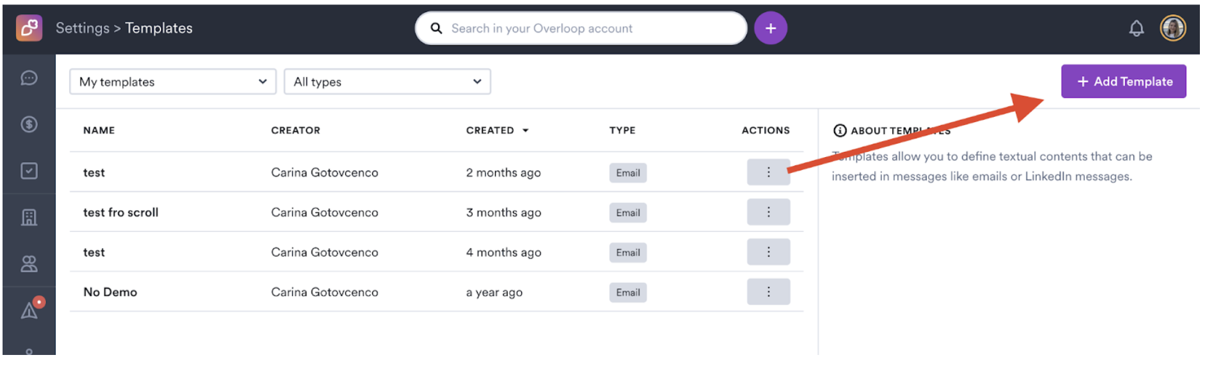
Task: Open user profile avatar
Action: pyautogui.click(x=1172, y=28)
